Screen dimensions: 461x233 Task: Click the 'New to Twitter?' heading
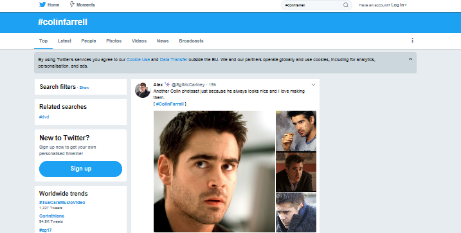tap(64, 138)
